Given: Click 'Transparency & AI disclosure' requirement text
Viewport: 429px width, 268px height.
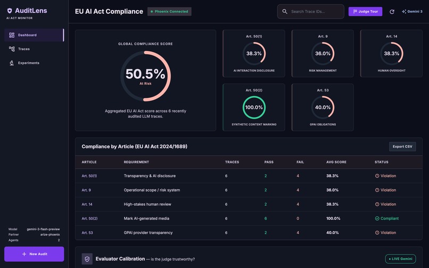Looking at the screenshot, I should [x=150, y=176].
